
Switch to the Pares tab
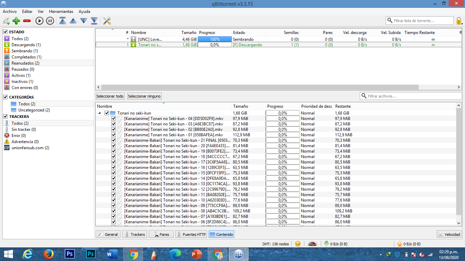click(161, 234)
